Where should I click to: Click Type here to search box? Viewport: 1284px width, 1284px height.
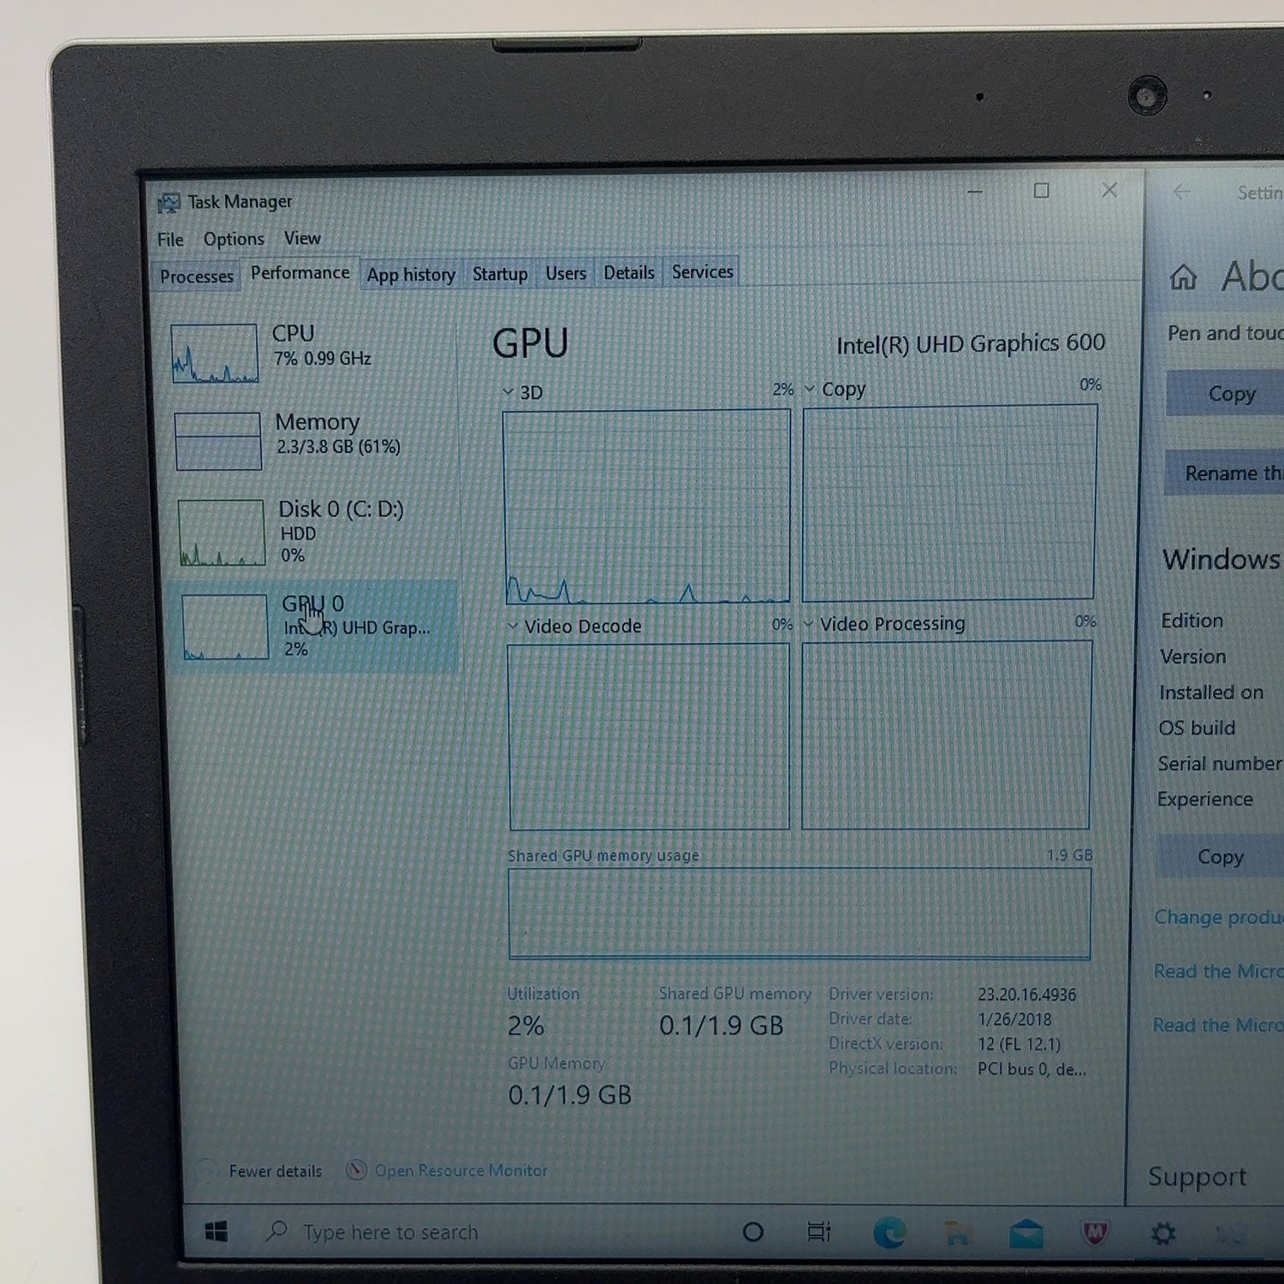pyautogui.click(x=390, y=1233)
